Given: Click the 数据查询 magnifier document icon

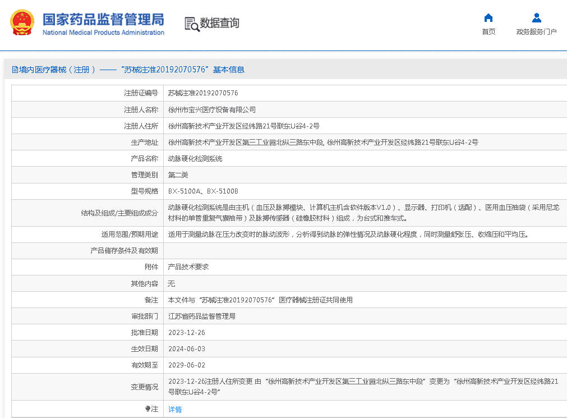Looking at the screenshot, I should click(192, 24).
